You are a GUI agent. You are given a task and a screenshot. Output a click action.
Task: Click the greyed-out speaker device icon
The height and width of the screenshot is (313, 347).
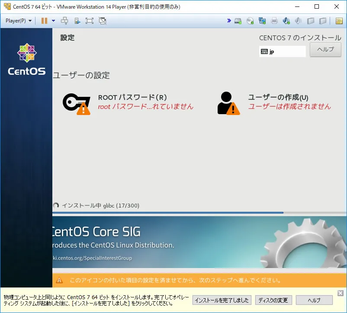298,21
